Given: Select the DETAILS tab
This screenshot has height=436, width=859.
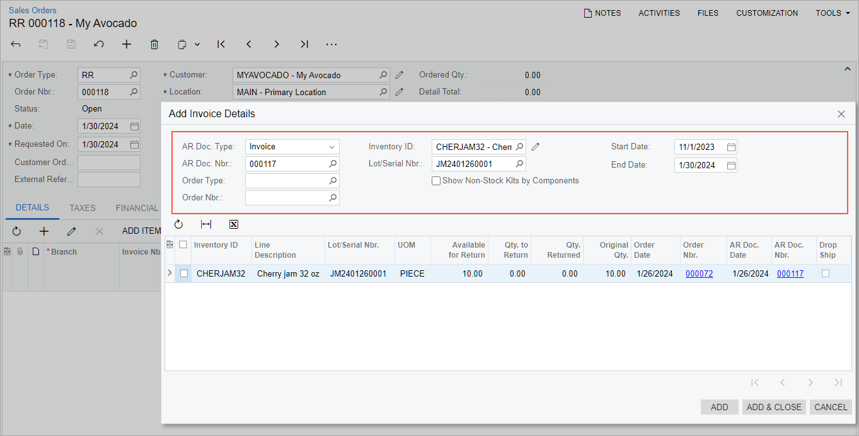Looking at the screenshot, I should 32,208.
